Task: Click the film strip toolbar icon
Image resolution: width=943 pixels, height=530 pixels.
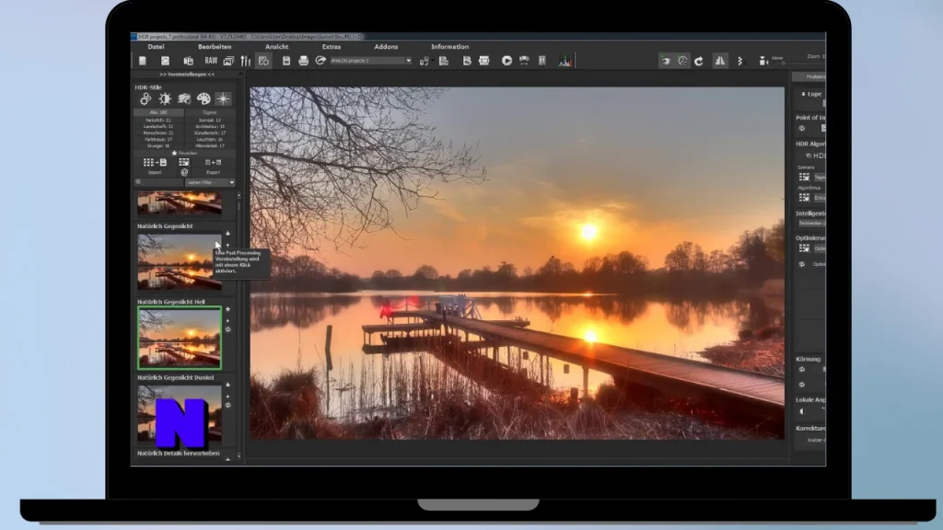Action: coord(484,61)
